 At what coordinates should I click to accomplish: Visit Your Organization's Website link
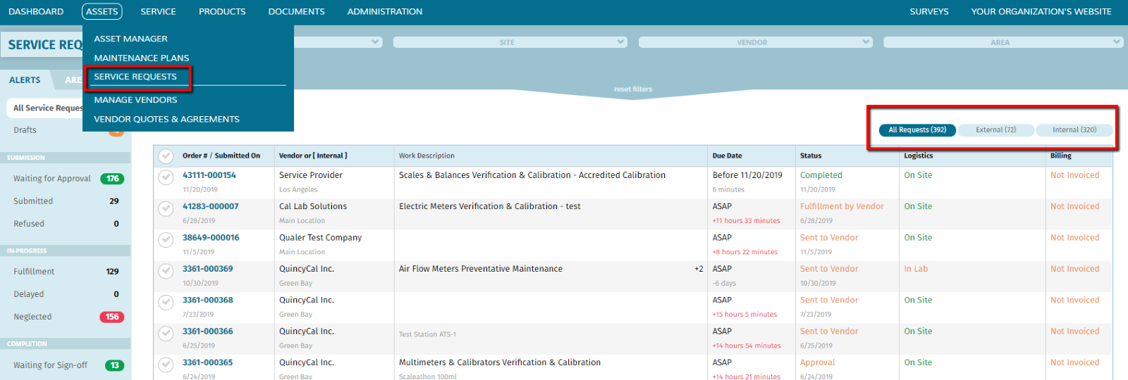pos(1041,11)
